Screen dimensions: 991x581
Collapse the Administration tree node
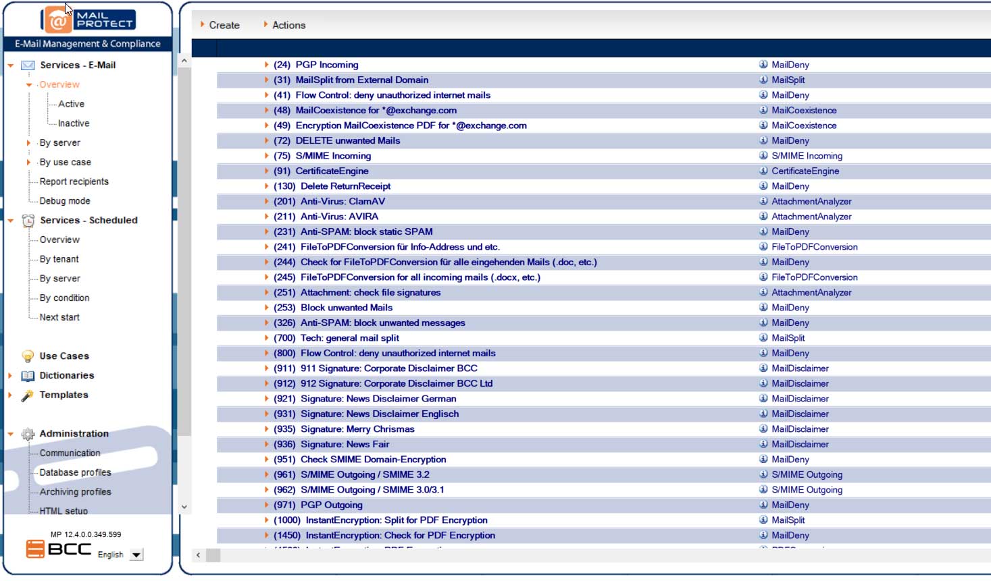pyautogui.click(x=10, y=435)
